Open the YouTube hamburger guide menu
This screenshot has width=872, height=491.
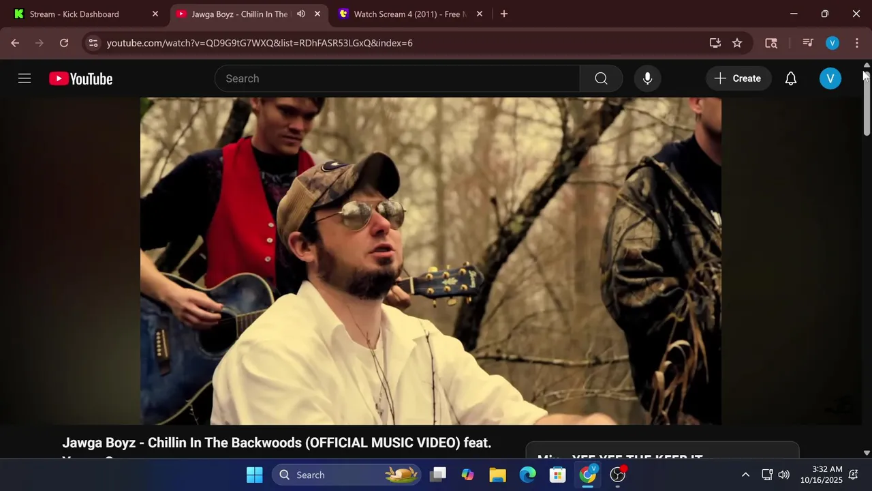click(25, 78)
